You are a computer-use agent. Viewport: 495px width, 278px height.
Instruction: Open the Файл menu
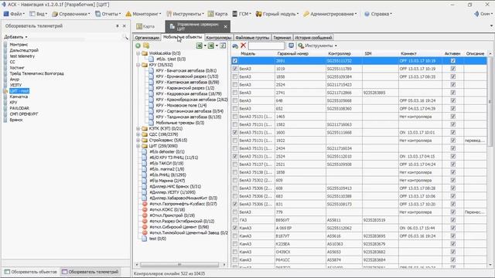[14, 14]
